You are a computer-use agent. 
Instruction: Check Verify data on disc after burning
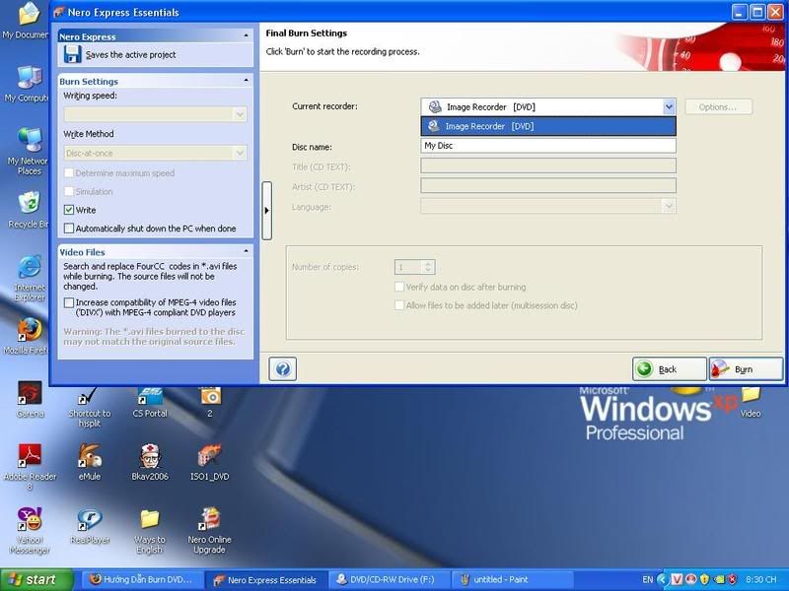(399, 287)
